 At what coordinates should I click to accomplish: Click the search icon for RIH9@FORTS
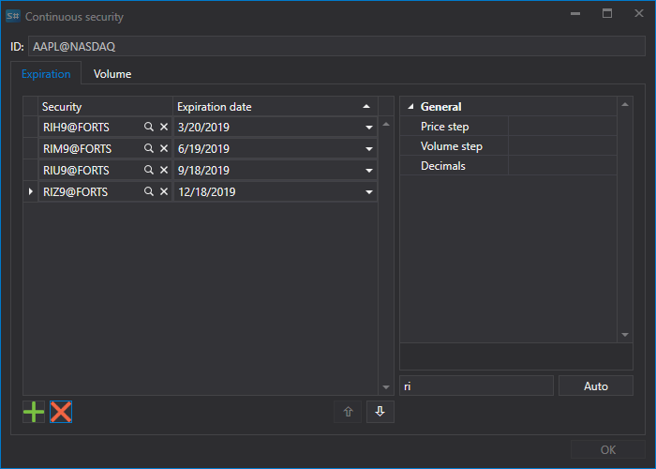tap(148, 127)
